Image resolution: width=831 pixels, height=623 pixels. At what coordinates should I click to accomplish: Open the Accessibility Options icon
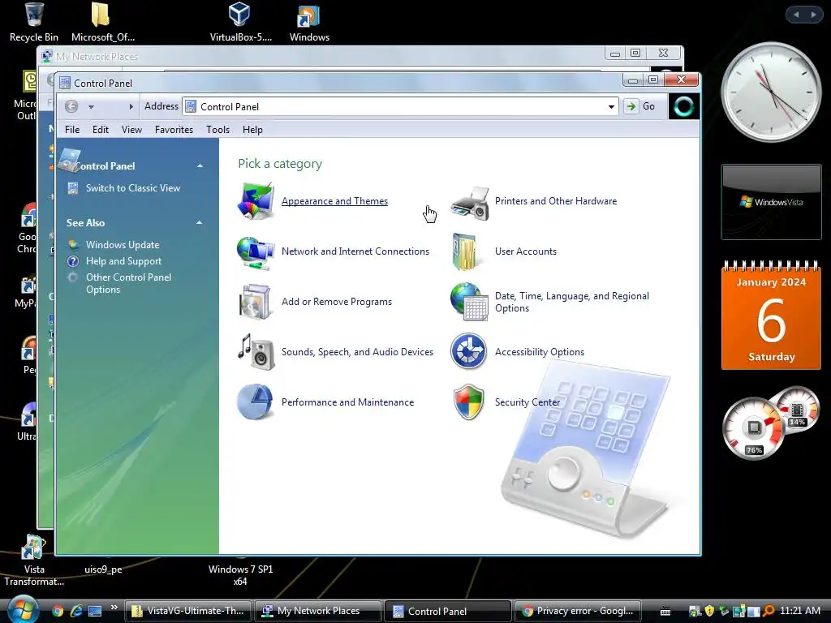tap(468, 350)
